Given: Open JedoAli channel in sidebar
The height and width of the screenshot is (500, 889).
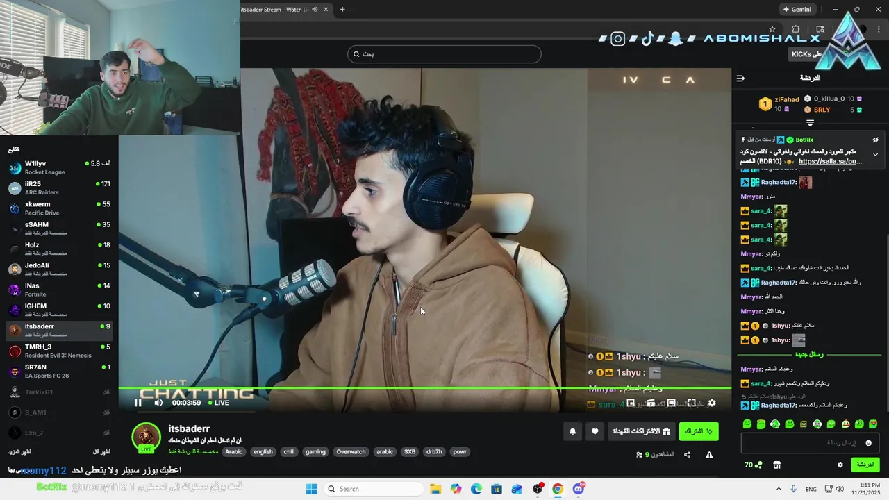Looking at the screenshot, I should tap(59, 269).
